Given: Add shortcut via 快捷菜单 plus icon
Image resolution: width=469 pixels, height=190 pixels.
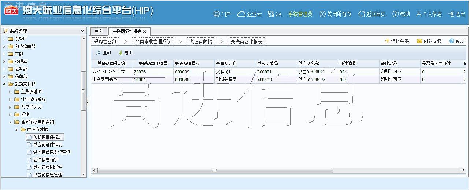Looking at the screenshot, I should tap(387, 41).
